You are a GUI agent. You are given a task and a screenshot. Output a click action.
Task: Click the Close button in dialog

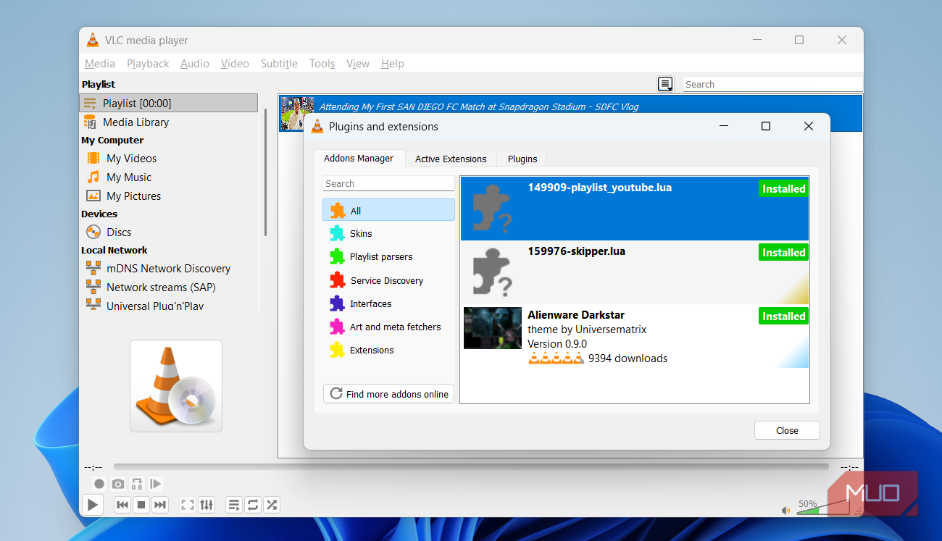[x=787, y=430]
